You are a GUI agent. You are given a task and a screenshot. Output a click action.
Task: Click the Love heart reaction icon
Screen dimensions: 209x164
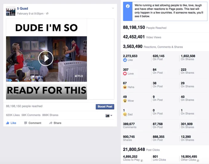125,73
